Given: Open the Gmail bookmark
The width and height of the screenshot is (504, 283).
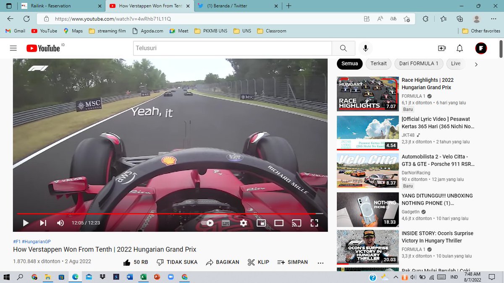Looking at the screenshot, I should tap(15, 31).
